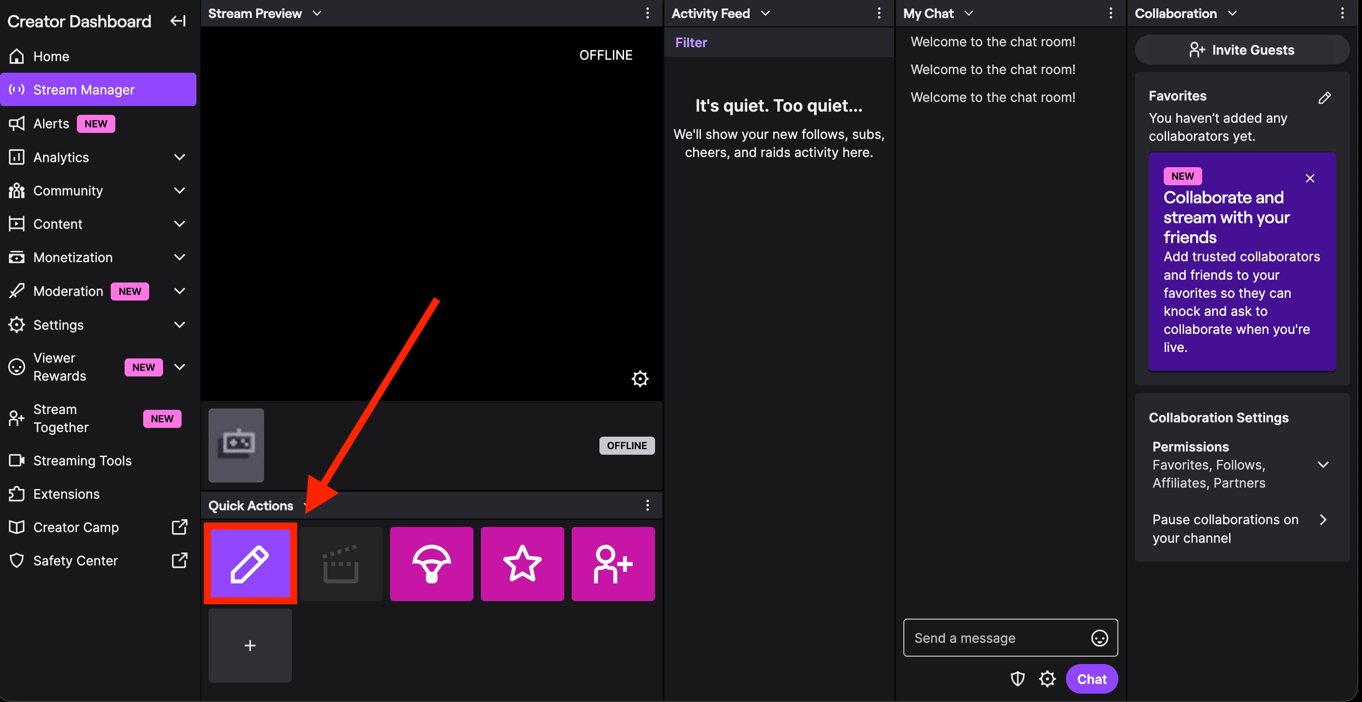Collapse the Creator Dashboard sidebar
This screenshot has height=702, width=1362.
[177, 21]
